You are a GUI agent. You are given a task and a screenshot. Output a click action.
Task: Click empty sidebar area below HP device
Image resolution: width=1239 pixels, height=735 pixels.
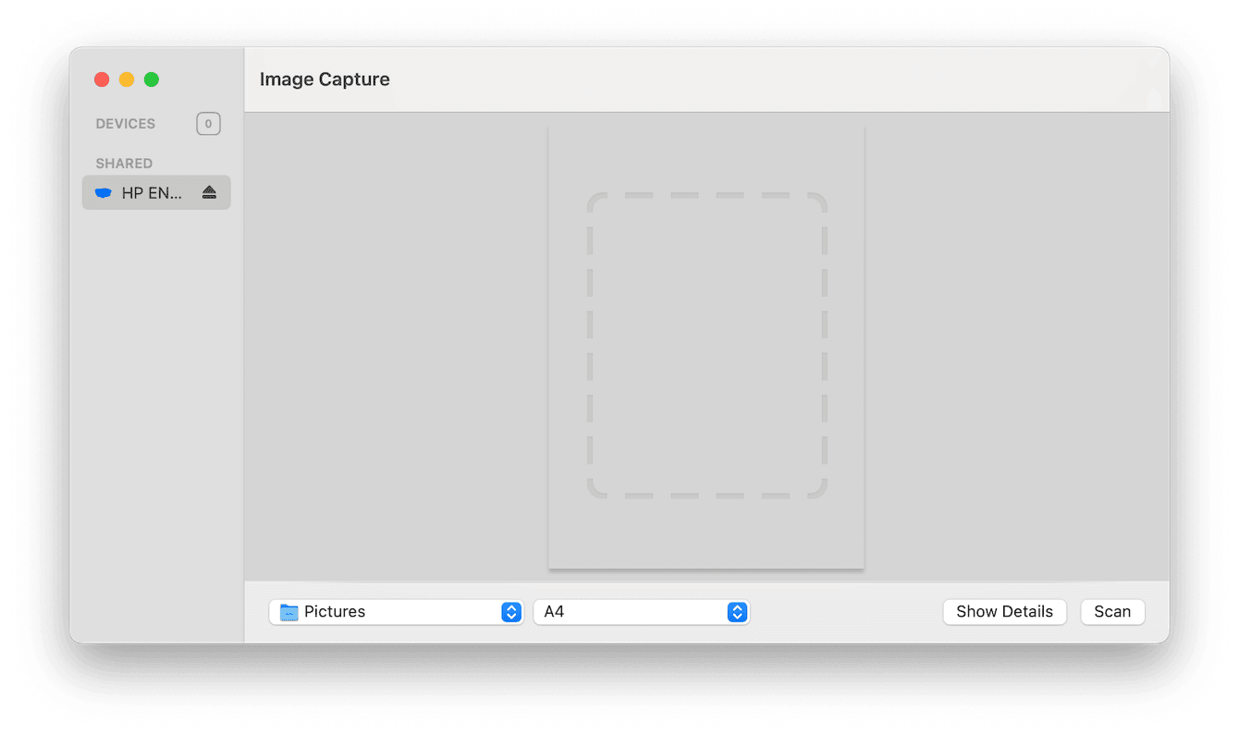155,416
